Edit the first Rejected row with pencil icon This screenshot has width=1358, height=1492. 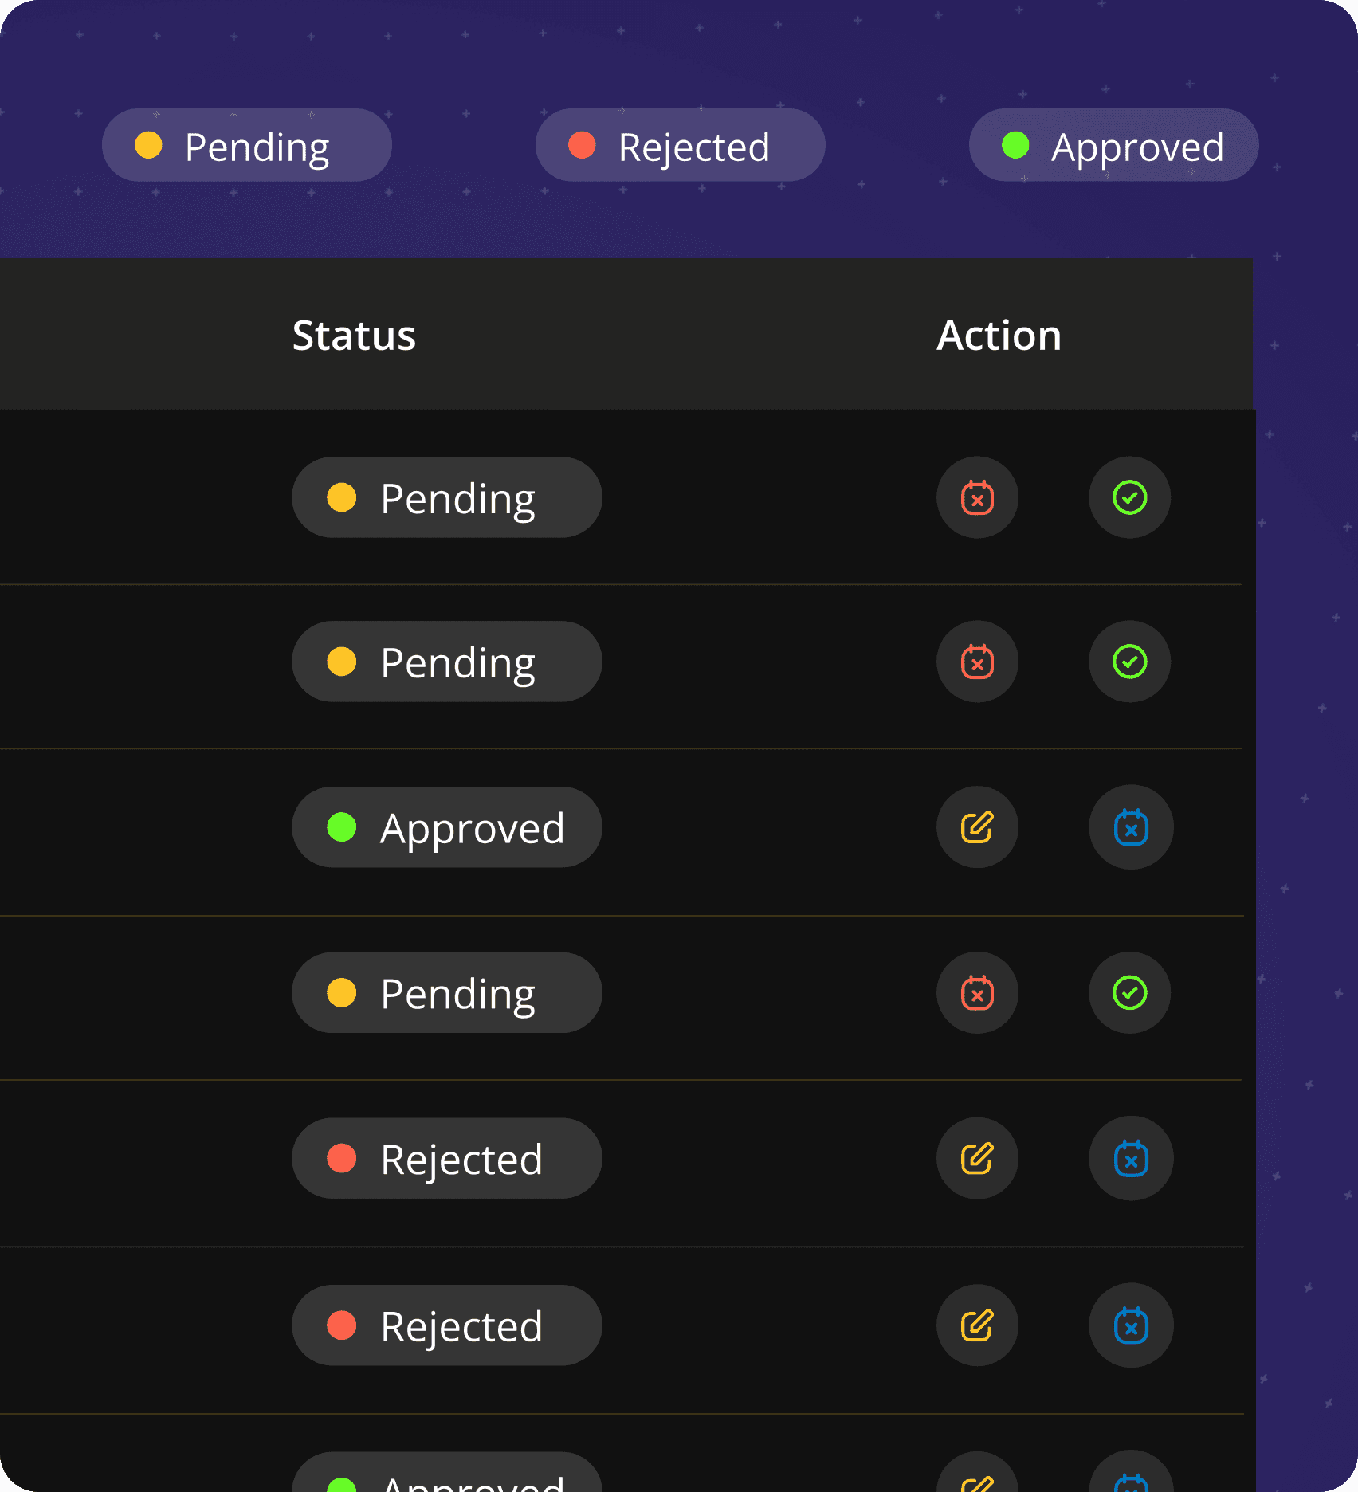pyautogui.click(x=977, y=1158)
